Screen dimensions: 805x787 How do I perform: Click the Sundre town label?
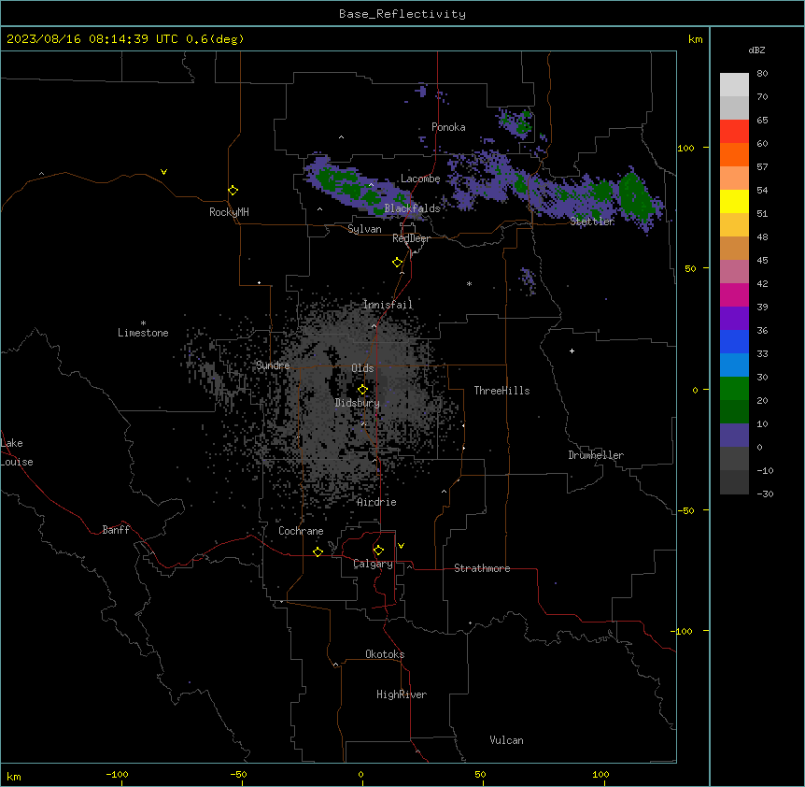click(x=273, y=365)
